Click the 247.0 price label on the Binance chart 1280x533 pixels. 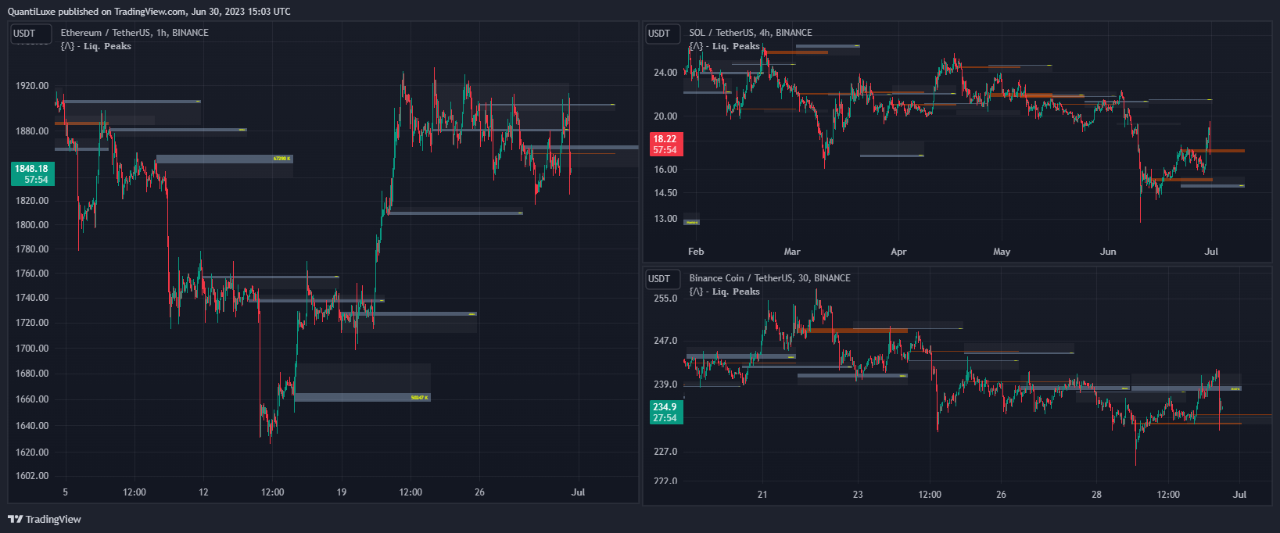[x=665, y=341]
